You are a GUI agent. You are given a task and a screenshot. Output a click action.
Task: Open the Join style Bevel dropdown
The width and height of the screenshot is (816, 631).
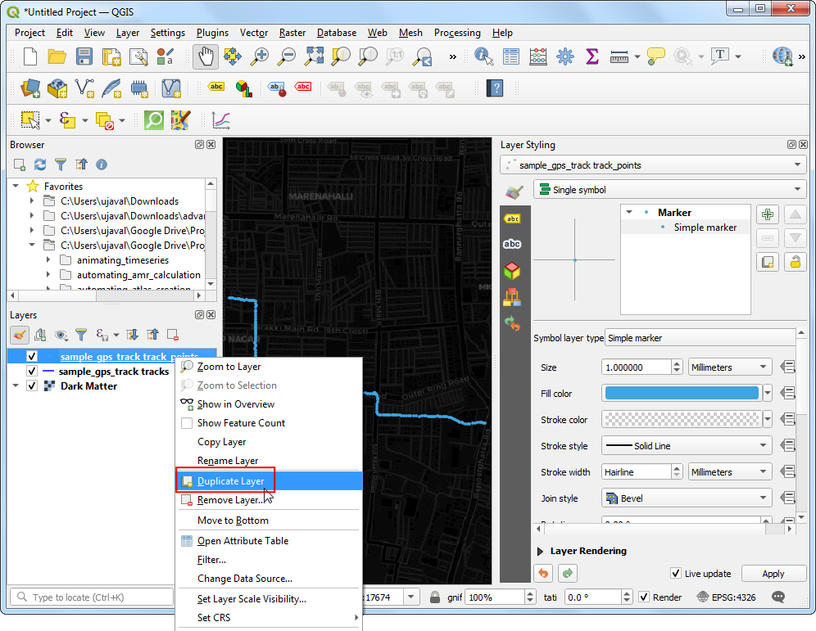tap(687, 498)
